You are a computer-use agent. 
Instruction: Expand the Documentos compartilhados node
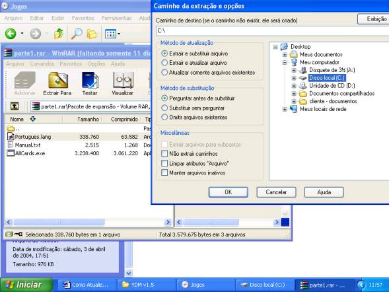pos(294,94)
